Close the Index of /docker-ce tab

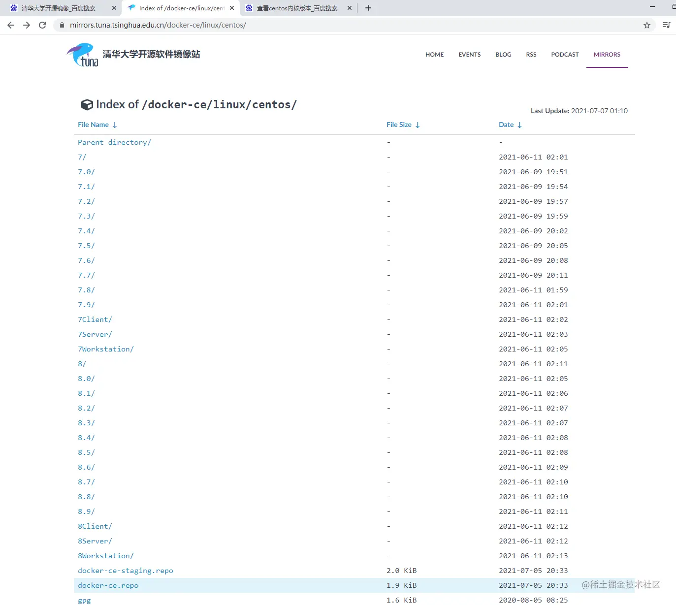232,8
